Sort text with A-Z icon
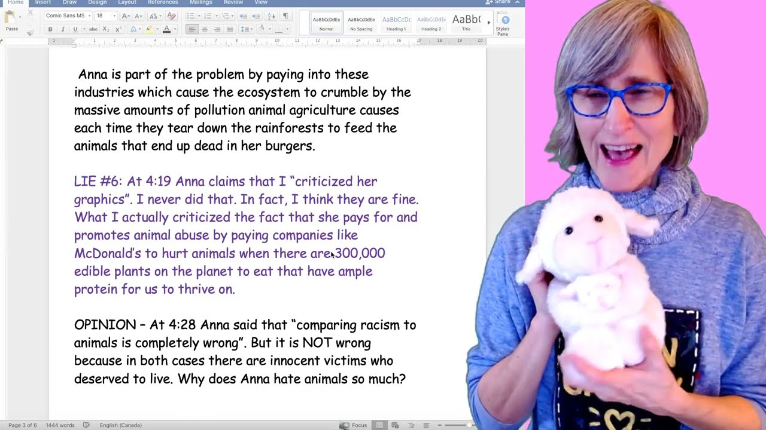Image resolution: width=766 pixels, height=430 pixels. pyautogui.click(x=271, y=16)
